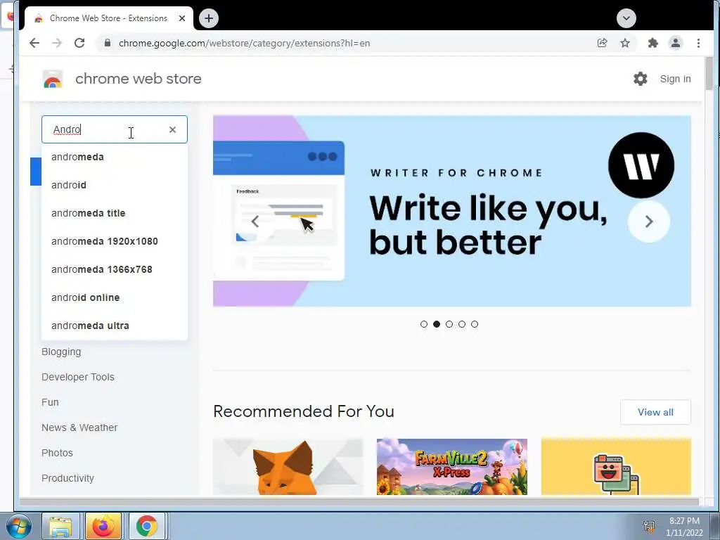
Task: Open the Writer for Chrome banner
Action: point(452,211)
